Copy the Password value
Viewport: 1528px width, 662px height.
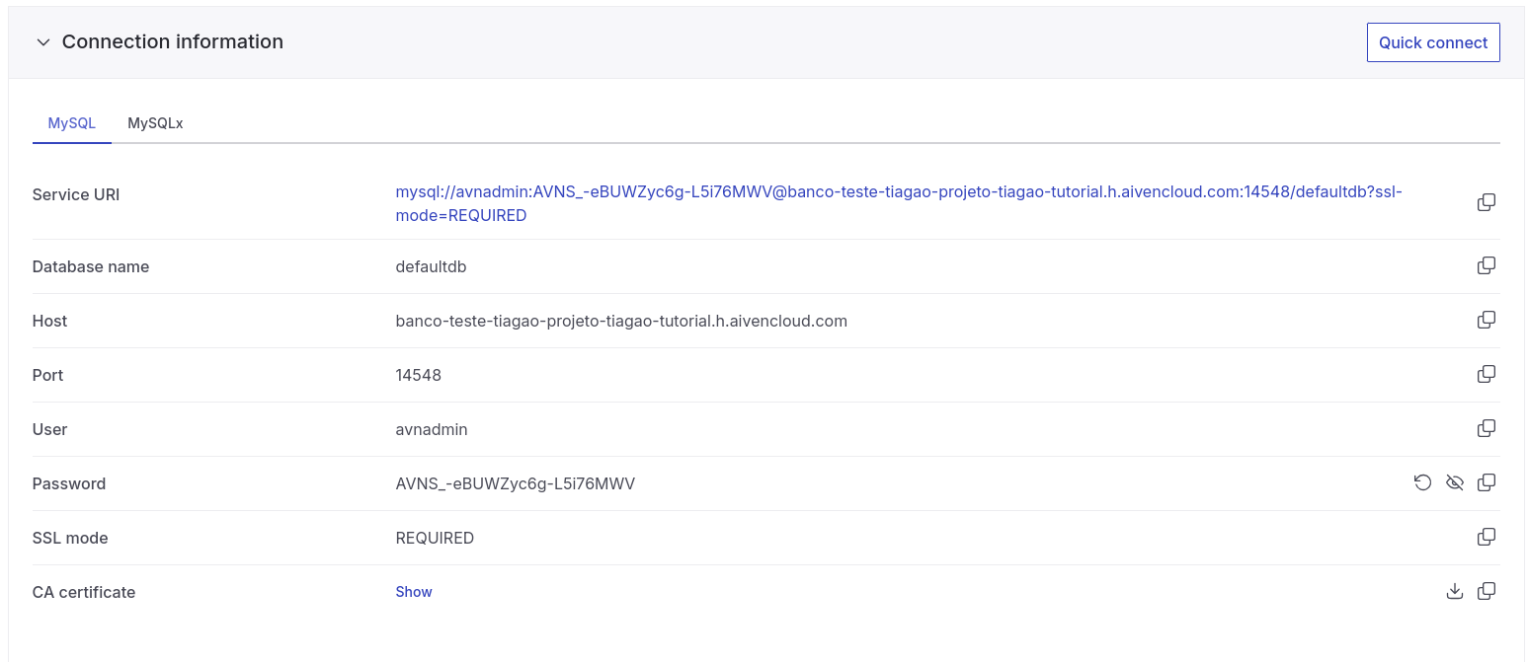tap(1486, 483)
